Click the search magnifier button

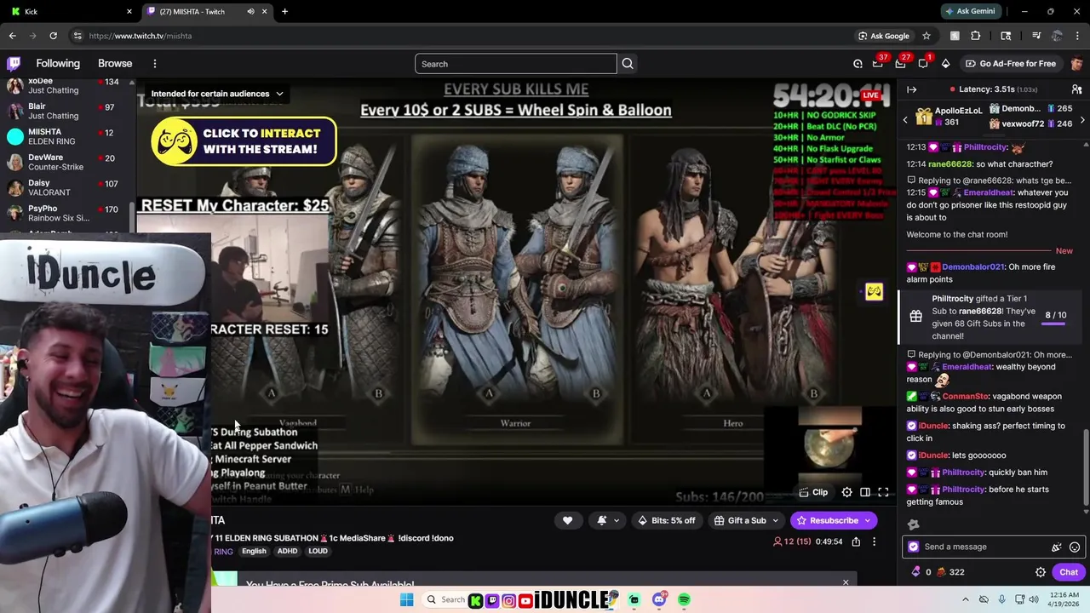(x=628, y=64)
